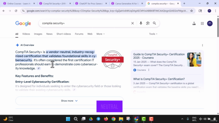Image resolution: width=219 pixels, height=123 pixels.
Task: Open the Tools dropdown
Action: (153, 34)
